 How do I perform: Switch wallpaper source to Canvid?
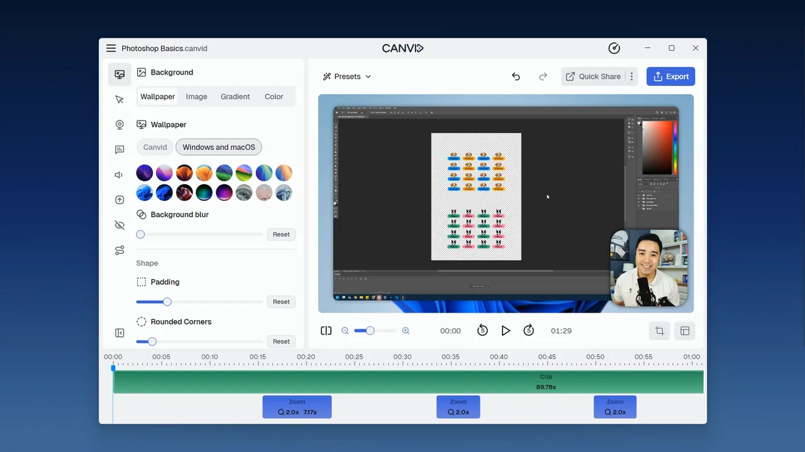[x=155, y=147]
